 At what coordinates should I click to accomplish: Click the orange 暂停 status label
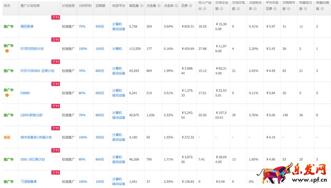7,137
